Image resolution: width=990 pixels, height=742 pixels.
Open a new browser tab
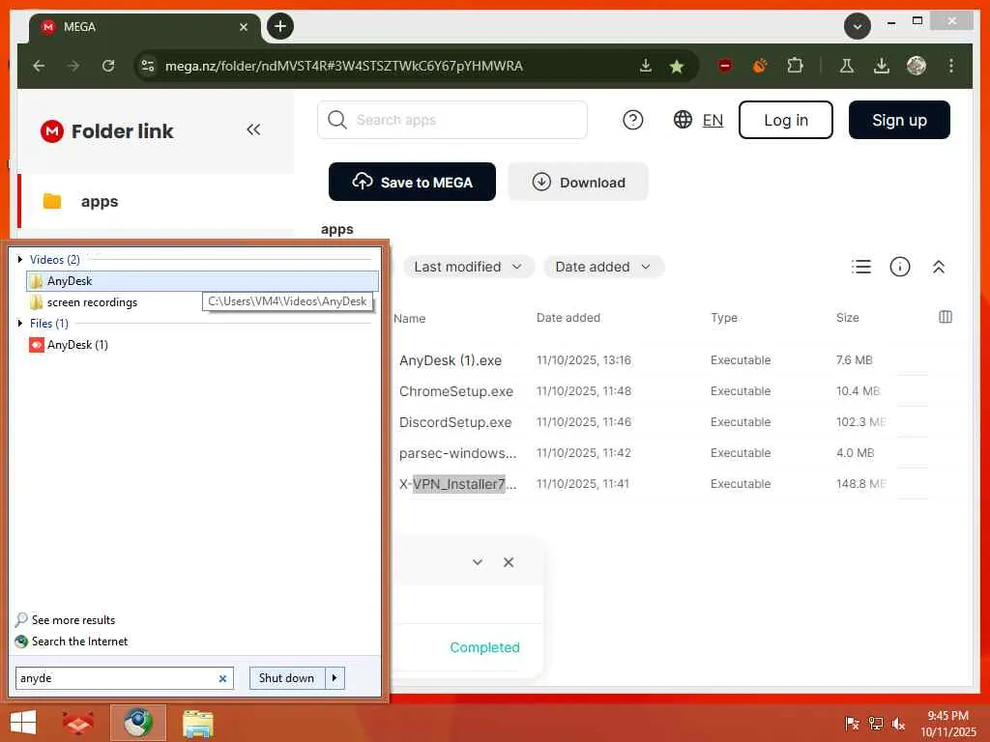tap(280, 26)
